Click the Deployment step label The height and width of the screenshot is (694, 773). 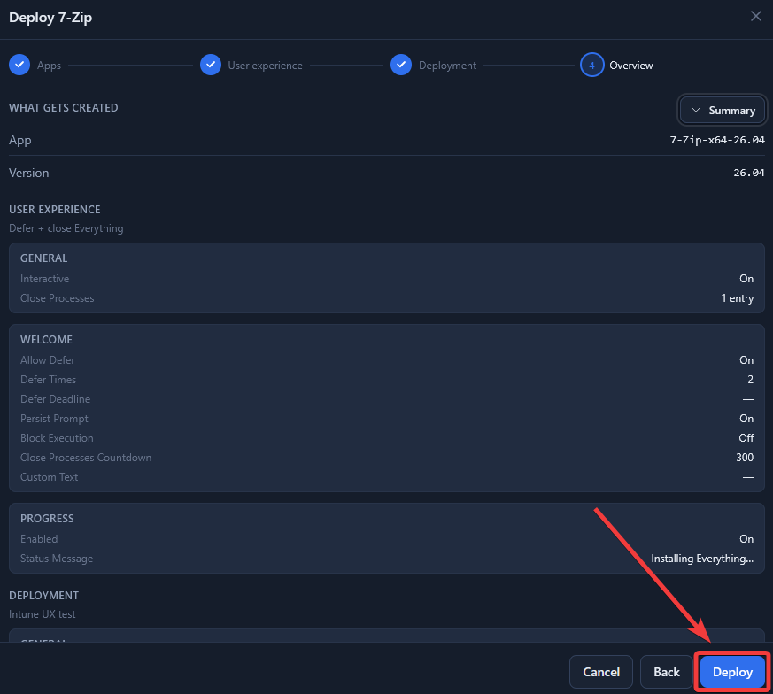[447, 66]
